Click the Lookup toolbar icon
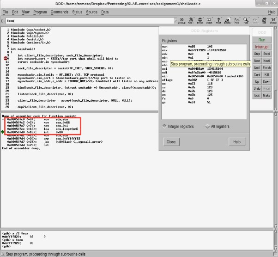 181,20
